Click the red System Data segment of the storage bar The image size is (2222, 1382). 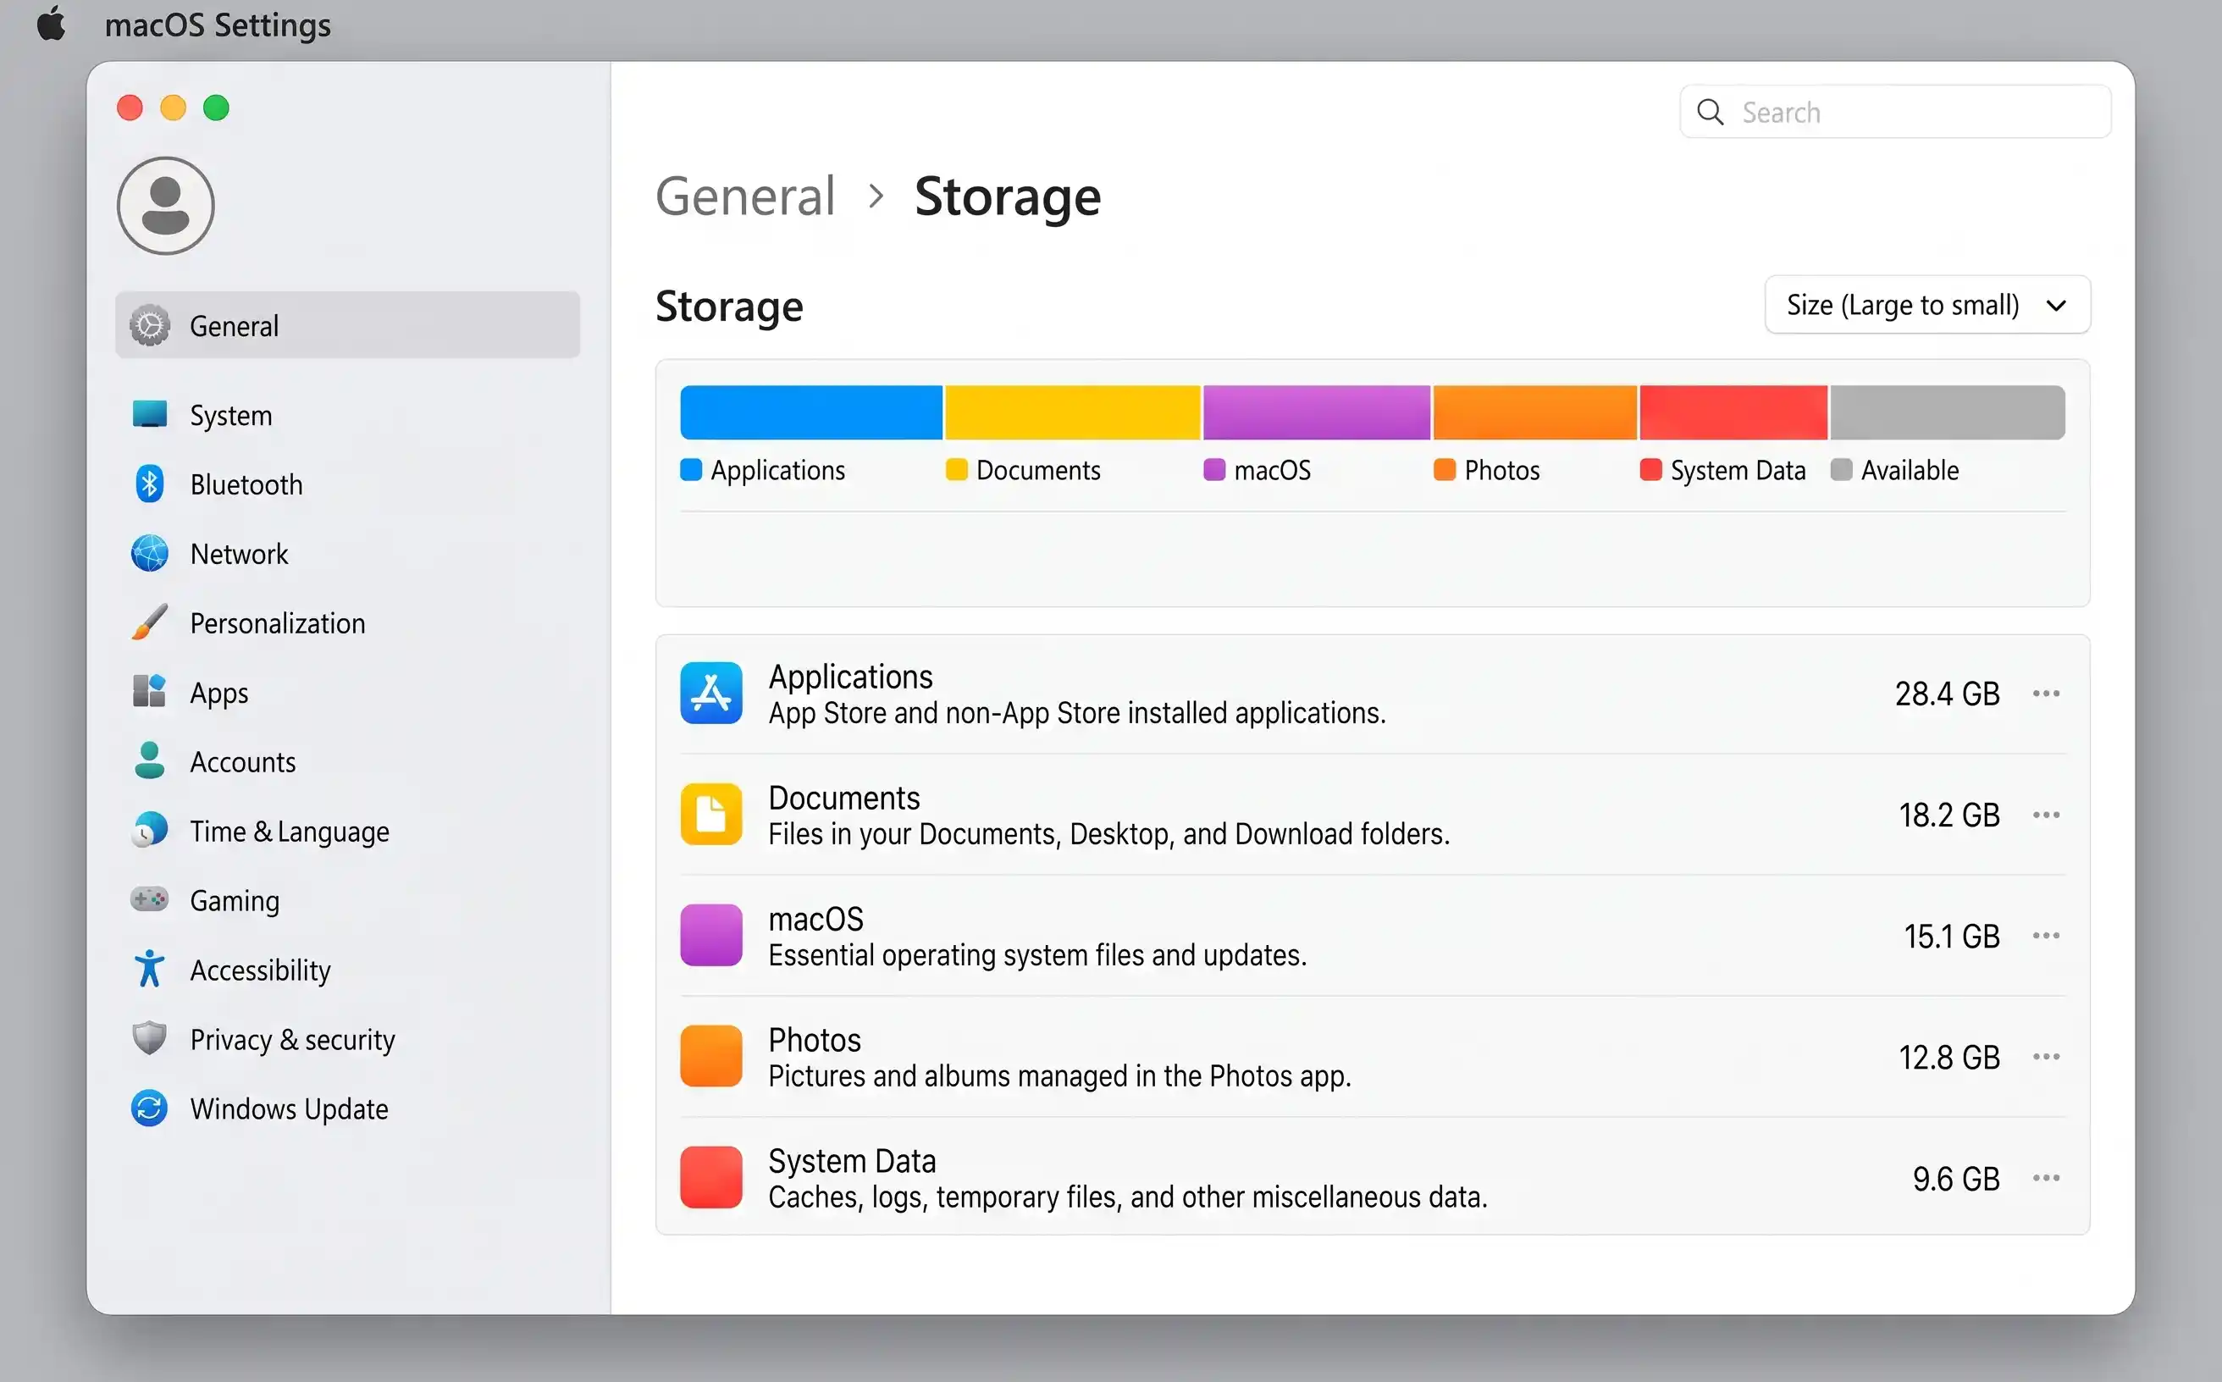click(x=1733, y=412)
